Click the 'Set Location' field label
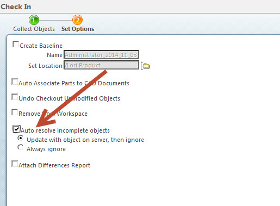This screenshot has height=206, width=280. [x=45, y=66]
